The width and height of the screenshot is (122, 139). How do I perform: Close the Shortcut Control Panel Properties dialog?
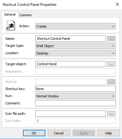tap(117, 4)
